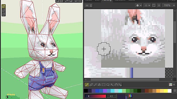Pick the cyan palette swatch
The image size is (177, 99).
click(113, 91)
